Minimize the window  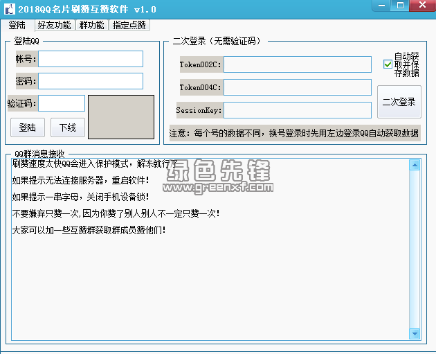pyautogui.click(x=382, y=6)
